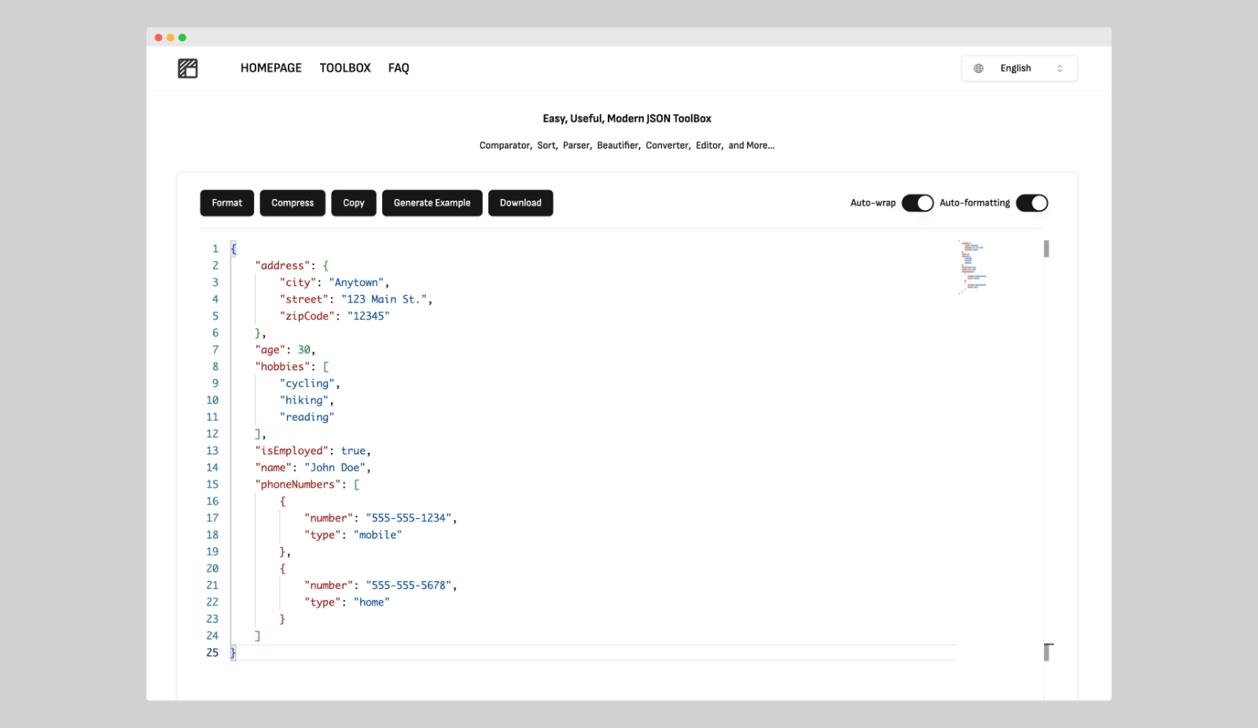
Task: Click the code minimap preview
Action: [973, 267]
